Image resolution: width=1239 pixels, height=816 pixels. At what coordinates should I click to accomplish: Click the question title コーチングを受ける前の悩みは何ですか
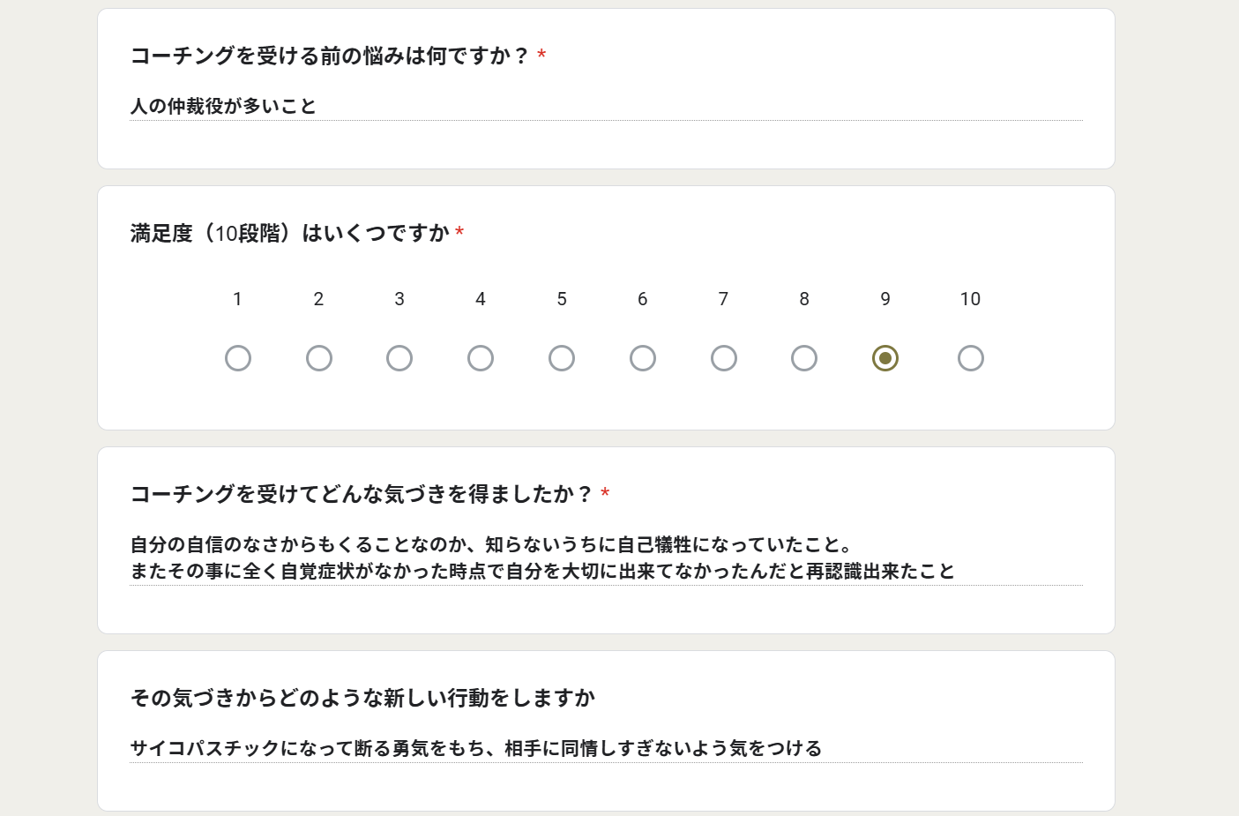[x=330, y=56]
